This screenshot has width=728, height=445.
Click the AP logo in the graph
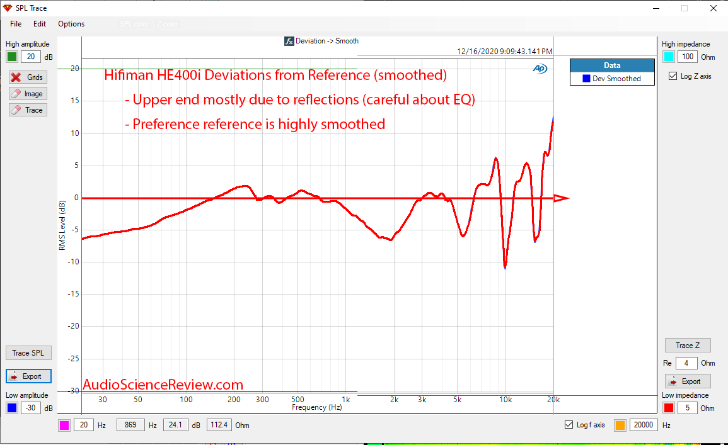[x=540, y=69]
